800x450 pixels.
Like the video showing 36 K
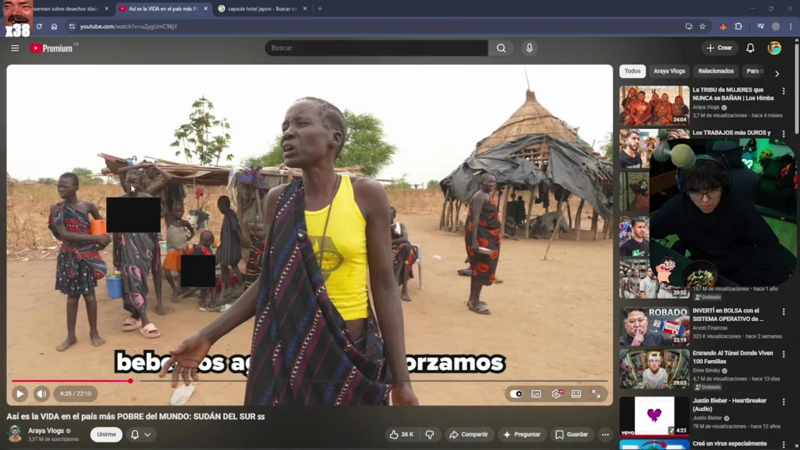point(401,434)
